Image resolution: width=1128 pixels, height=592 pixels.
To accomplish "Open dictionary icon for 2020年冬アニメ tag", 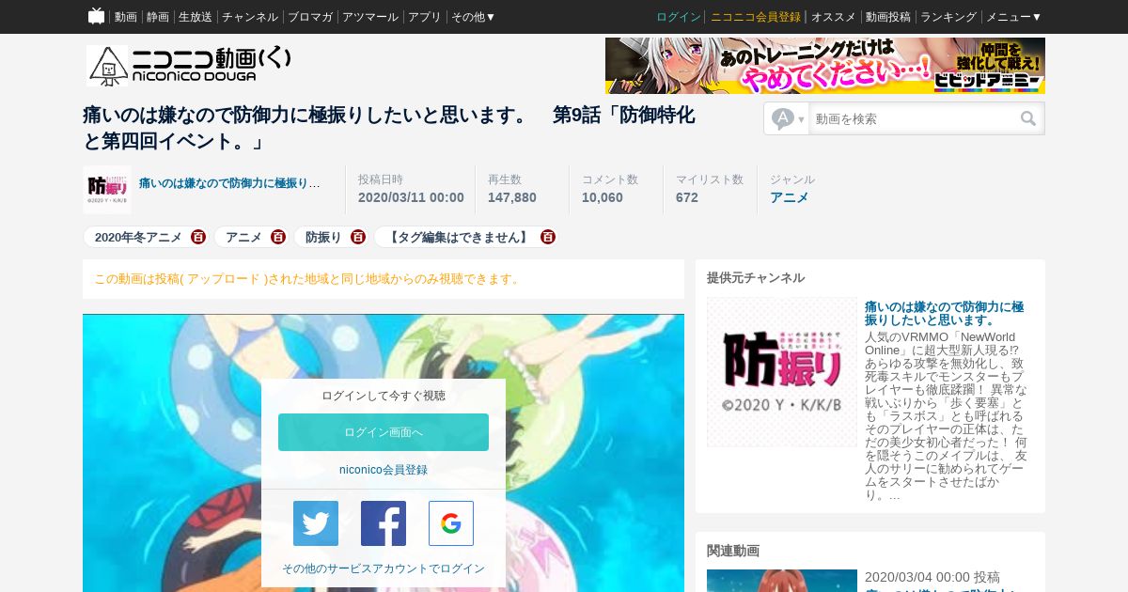I will (197, 237).
